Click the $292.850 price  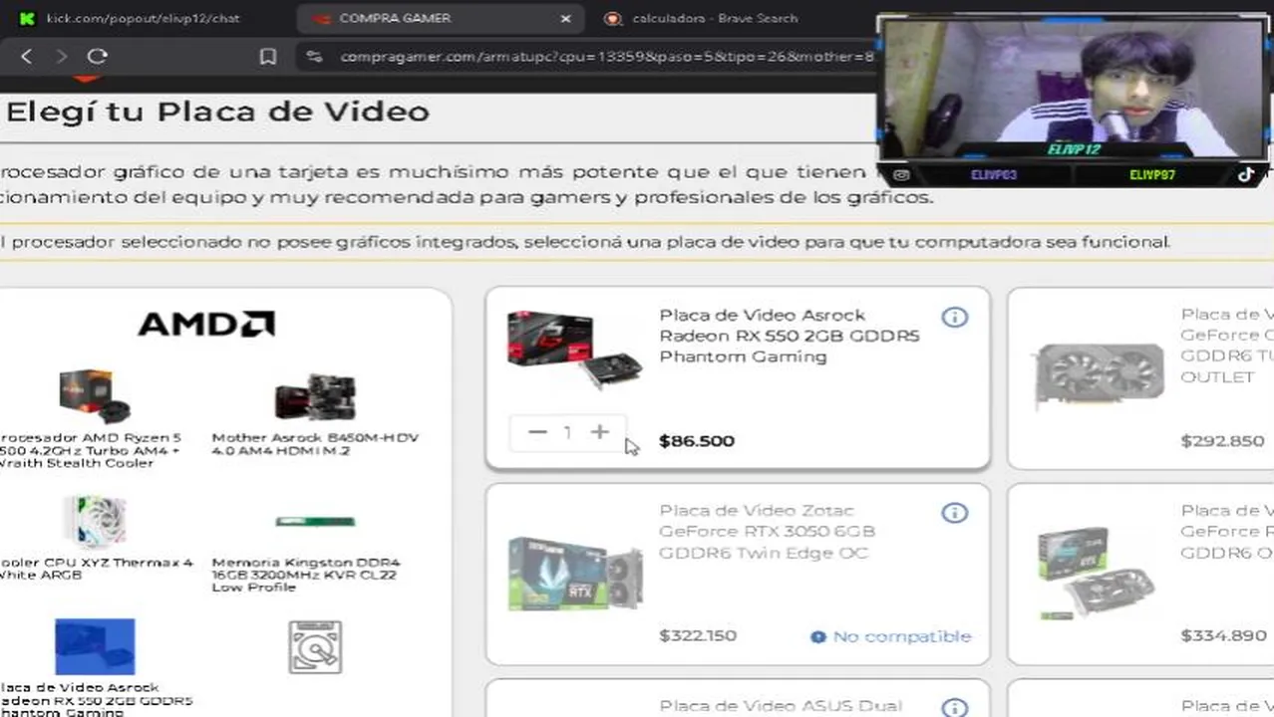tap(1222, 440)
